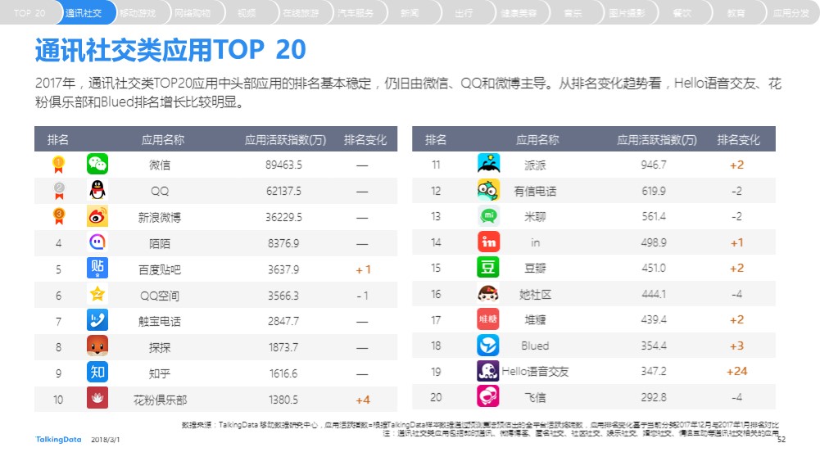
Task: Click the footer date 2018/3/1
Action: 105,440
